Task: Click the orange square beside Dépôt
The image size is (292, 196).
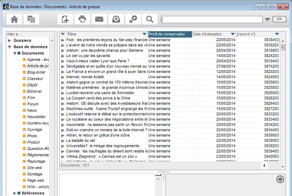Action: [24, 85]
